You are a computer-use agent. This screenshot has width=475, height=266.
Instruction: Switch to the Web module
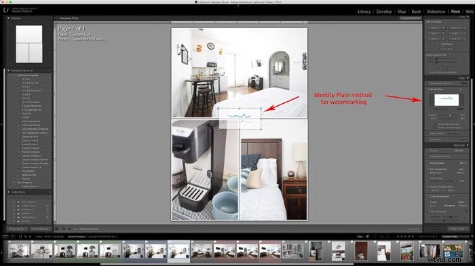[x=470, y=12]
